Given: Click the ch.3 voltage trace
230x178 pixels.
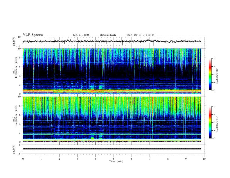Looking at the screenshot, I should [x=112, y=149].
